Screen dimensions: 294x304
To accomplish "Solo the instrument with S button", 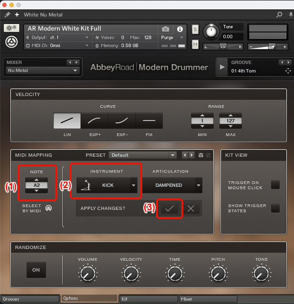I will coord(195,30).
